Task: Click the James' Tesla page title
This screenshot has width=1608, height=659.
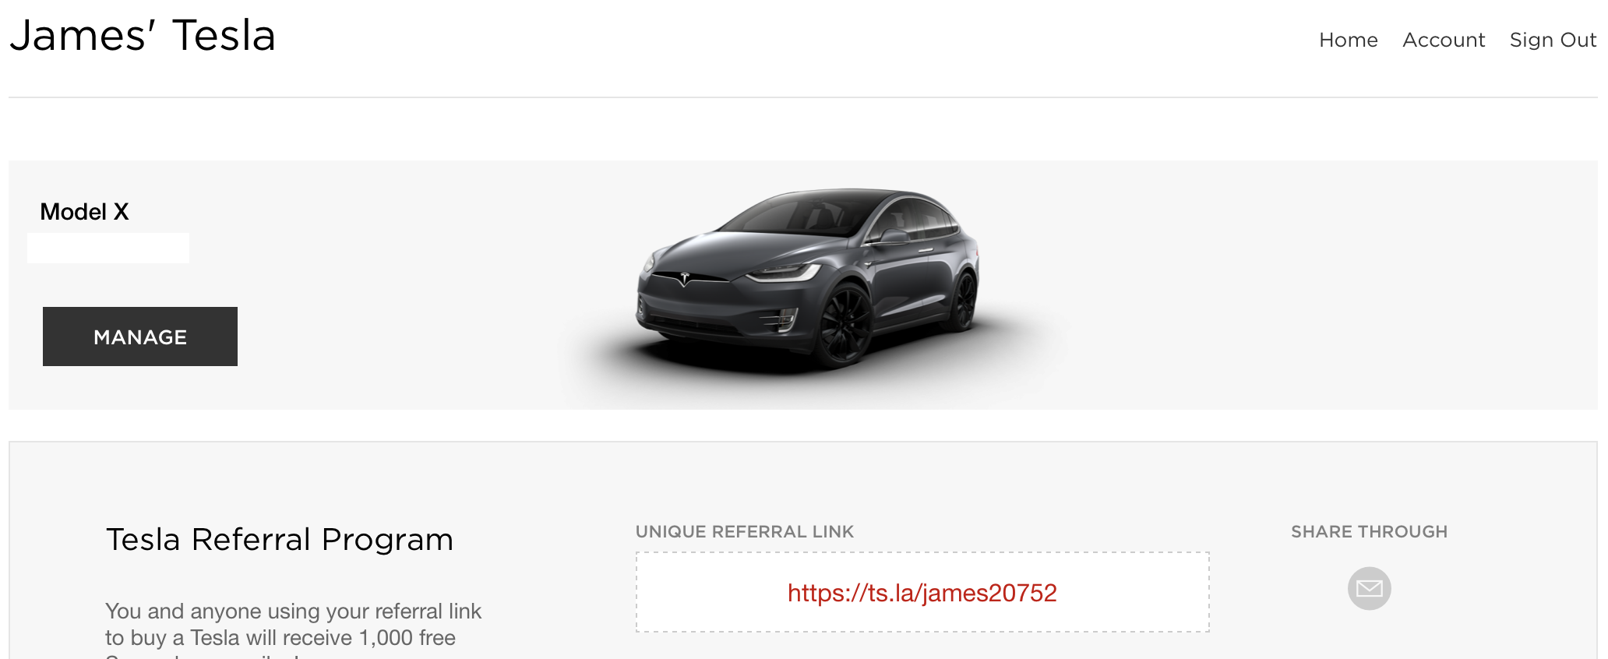Action: coord(143,36)
